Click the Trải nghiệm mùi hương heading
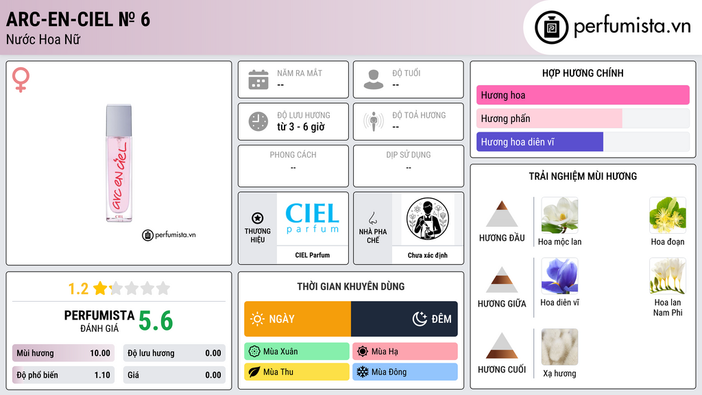The image size is (702, 395). (x=583, y=176)
